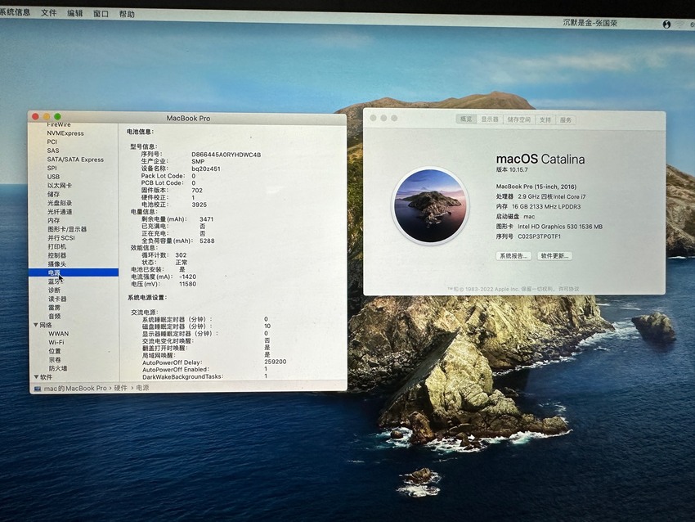Click the Siri icon in menu bar
Image resolution: width=695 pixels, height=522 pixels.
666,25
